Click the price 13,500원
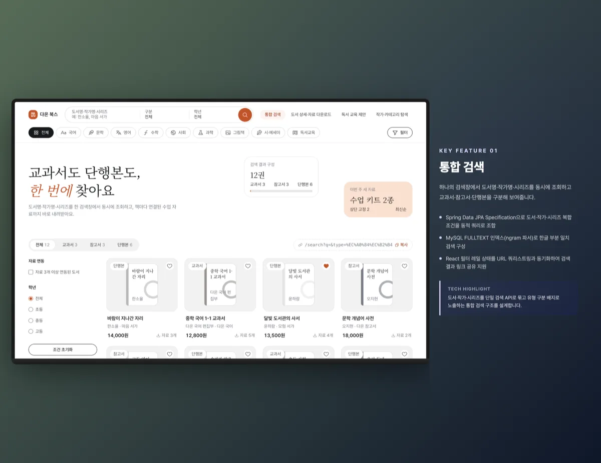This screenshot has width=601, height=463. (274, 335)
